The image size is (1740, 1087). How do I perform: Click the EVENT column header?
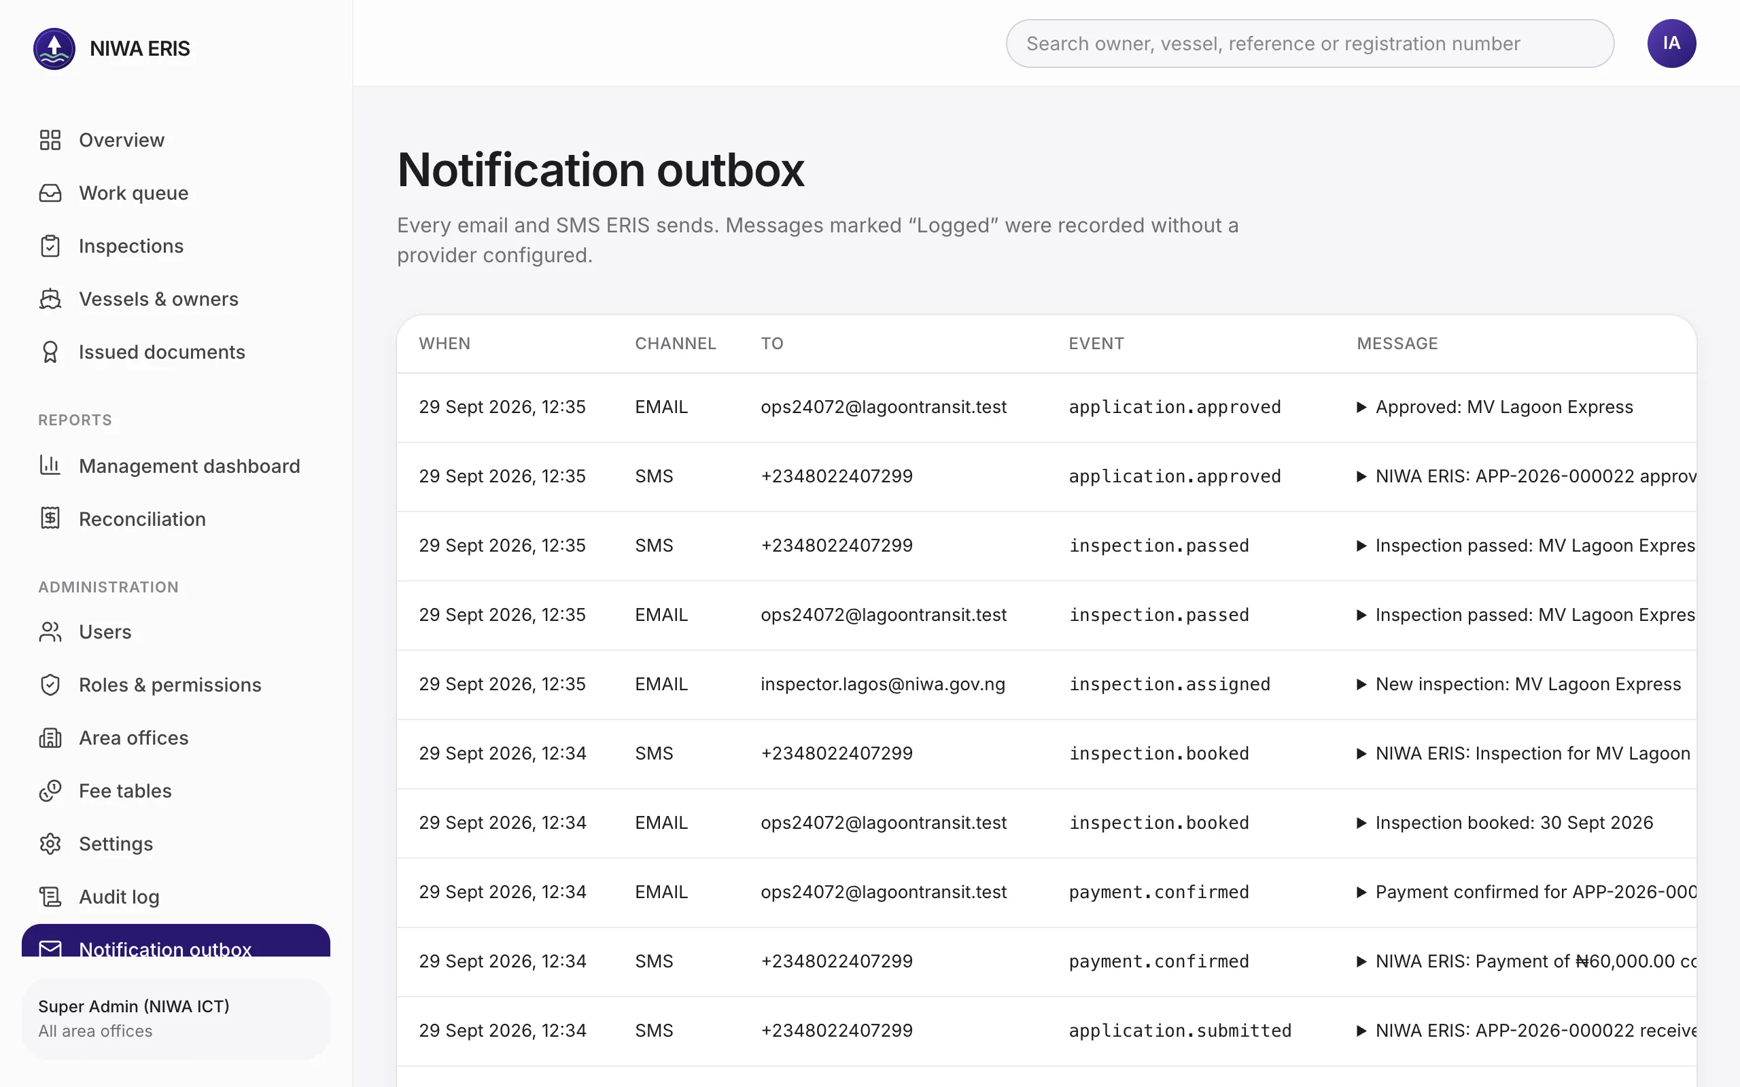1096,344
